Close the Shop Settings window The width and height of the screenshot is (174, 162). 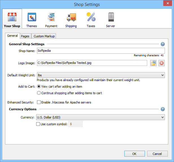[168, 3]
